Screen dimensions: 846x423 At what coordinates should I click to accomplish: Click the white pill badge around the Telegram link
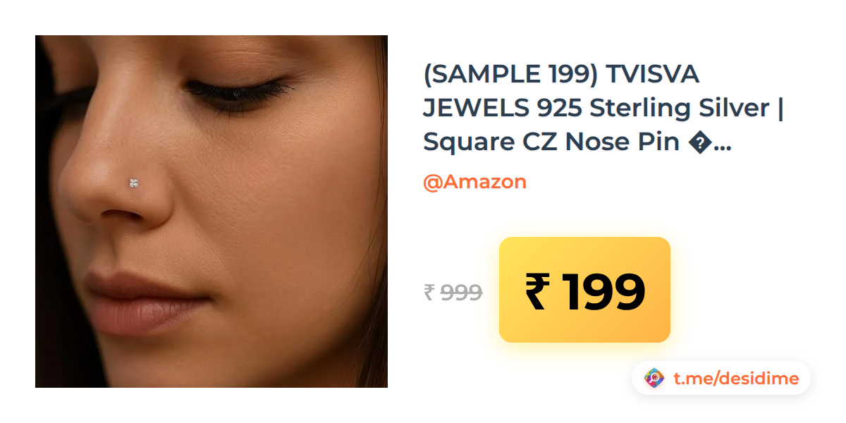(721, 379)
